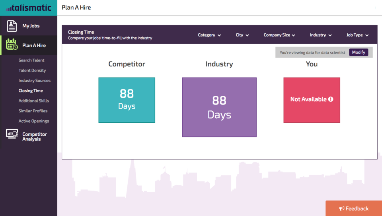
Task: Click the You column heading
Action: (312, 64)
